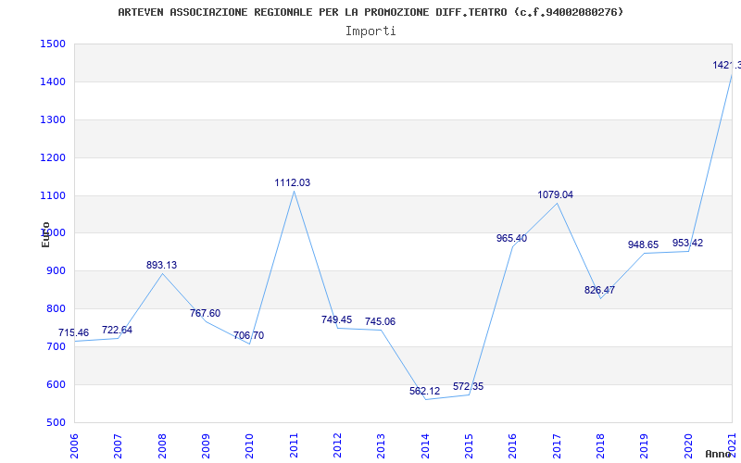Click the 1500 y-axis tick label
741x463 pixels.
[x=53, y=44]
